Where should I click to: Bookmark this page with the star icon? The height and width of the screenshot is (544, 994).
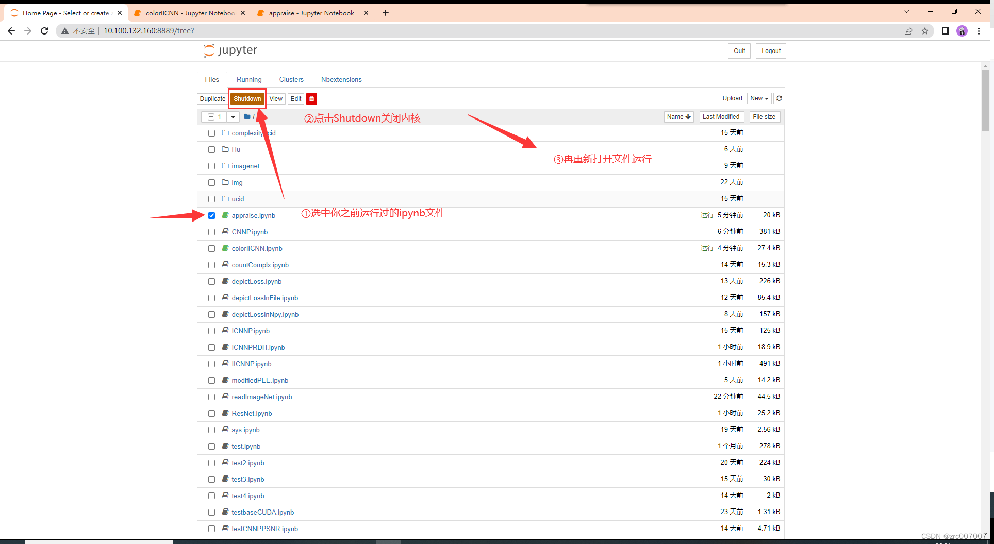(x=925, y=31)
